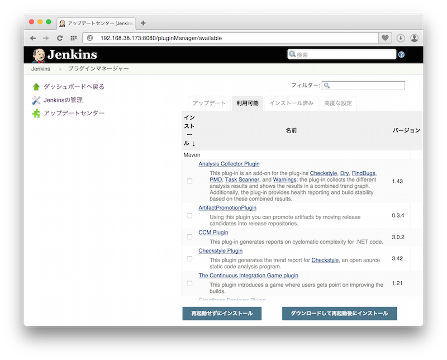Open the CCM Plugin link
The width and height of the screenshot is (447, 360).
pyautogui.click(x=213, y=233)
